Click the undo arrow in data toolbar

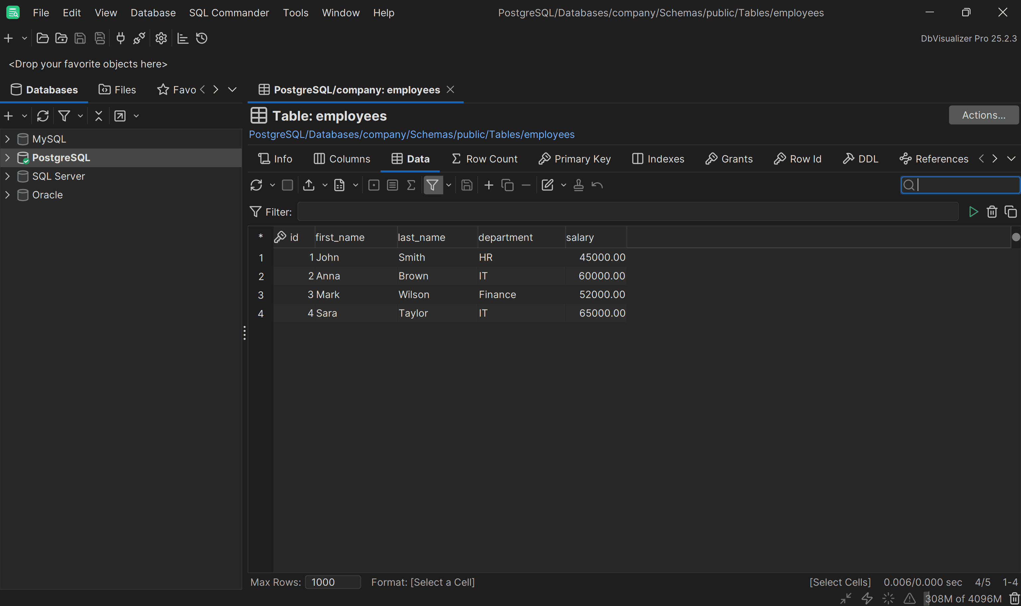coord(597,185)
